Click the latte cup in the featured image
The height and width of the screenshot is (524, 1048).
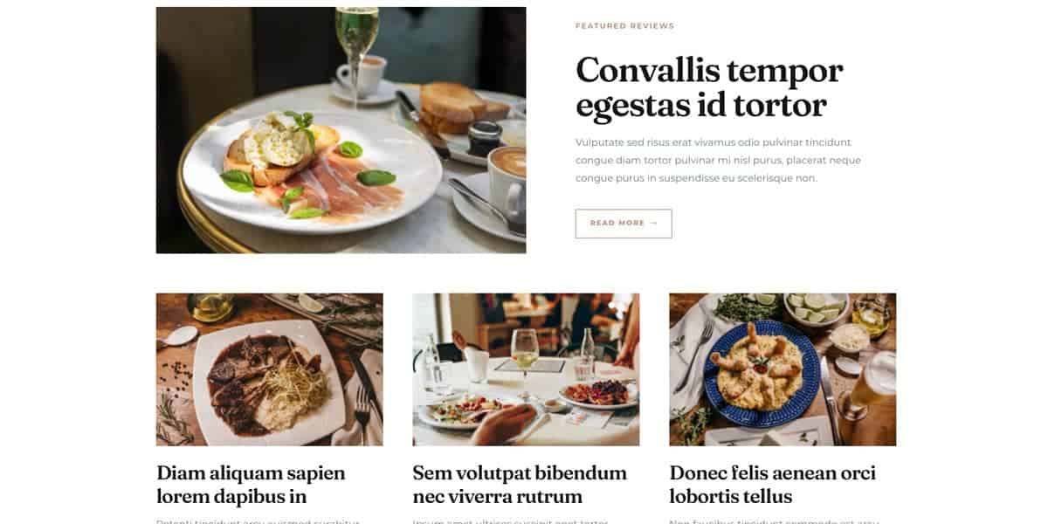tap(507, 181)
